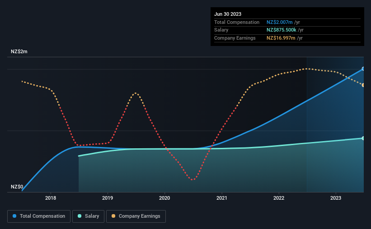This screenshot has width=371, height=229.
Task: Select the 2022 x-axis label
Action: (279, 198)
